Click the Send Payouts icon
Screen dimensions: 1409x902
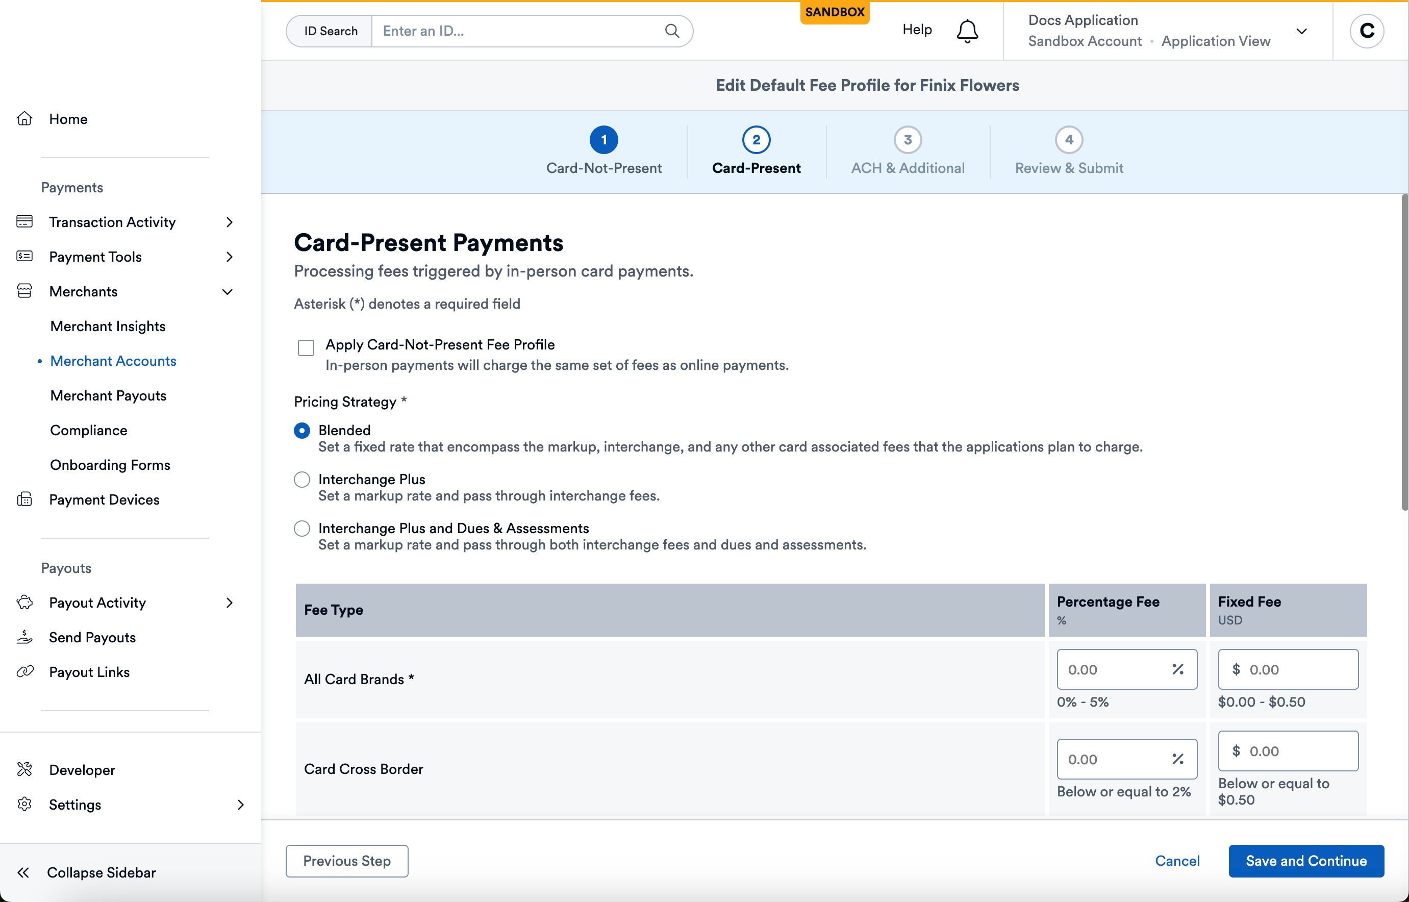coord(24,637)
